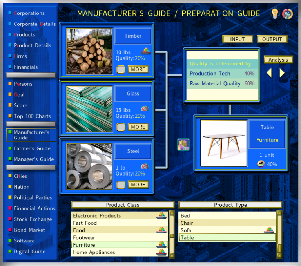Toggle the checkbox under Timber quality
The image size is (301, 266).
pos(121,69)
